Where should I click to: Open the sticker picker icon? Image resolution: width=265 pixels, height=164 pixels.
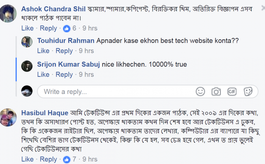click(248, 91)
